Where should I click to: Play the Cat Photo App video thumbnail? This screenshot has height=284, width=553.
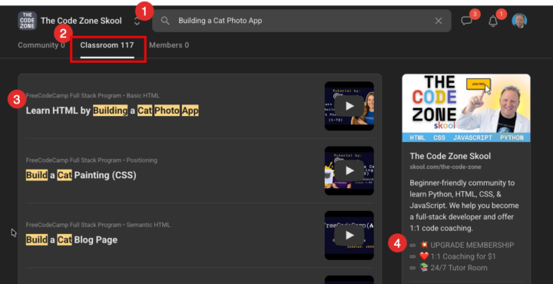click(349, 106)
